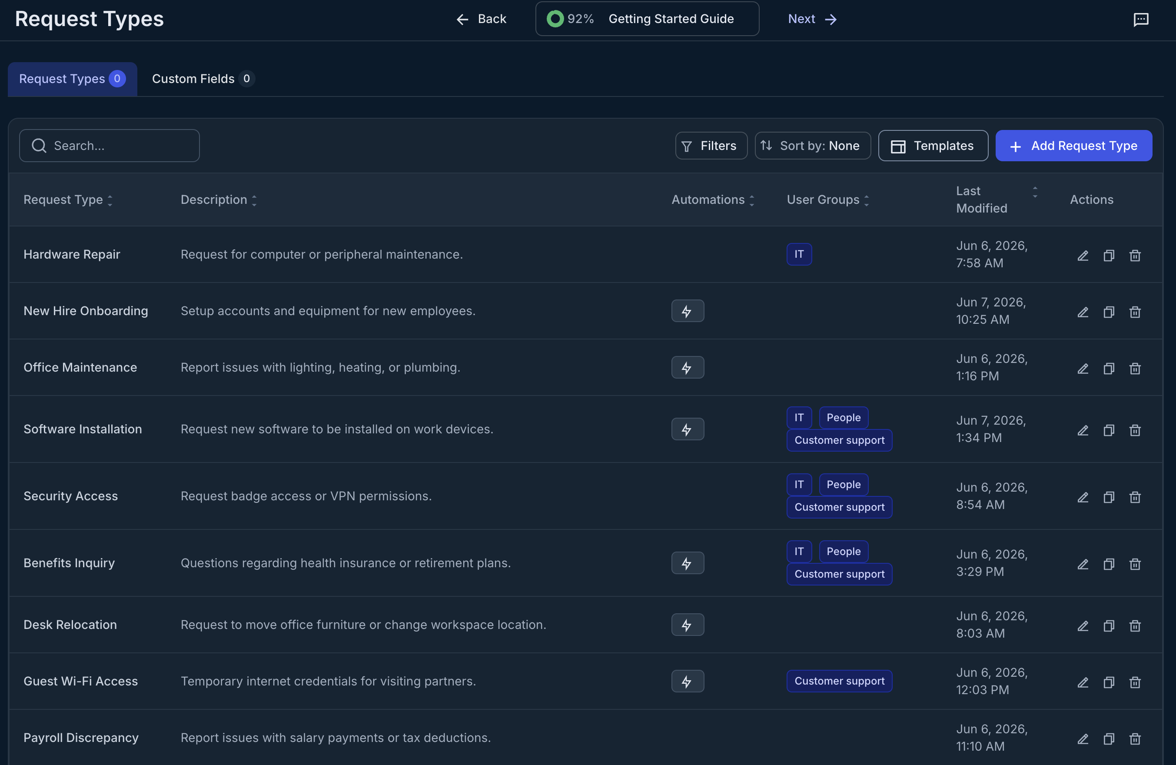Edit the Benefits Inquiry request type
1176x765 pixels.
[x=1083, y=564]
